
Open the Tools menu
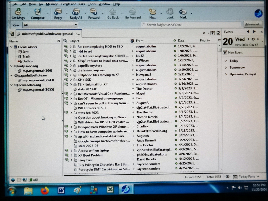coord(92,4)
